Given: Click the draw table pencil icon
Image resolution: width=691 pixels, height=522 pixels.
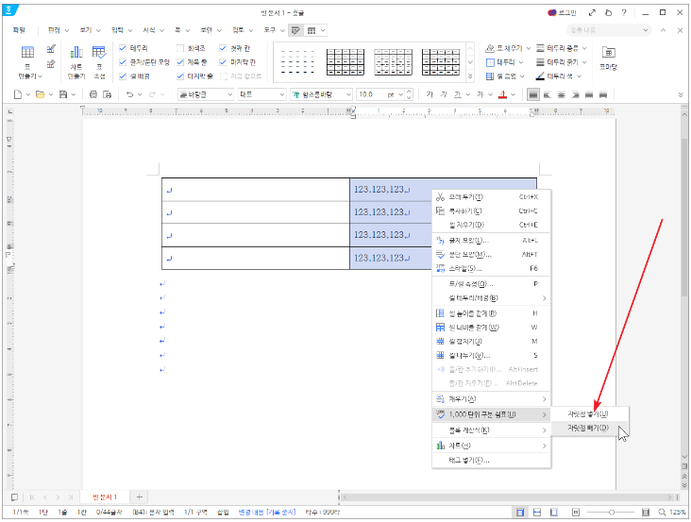Looking at the screenshot, I should click(52, 48).
